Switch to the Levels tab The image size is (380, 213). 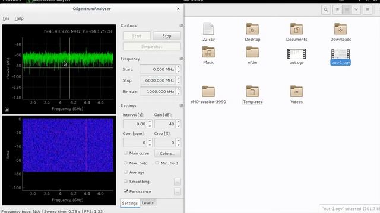pyautogui.click(x=148, y=203)
